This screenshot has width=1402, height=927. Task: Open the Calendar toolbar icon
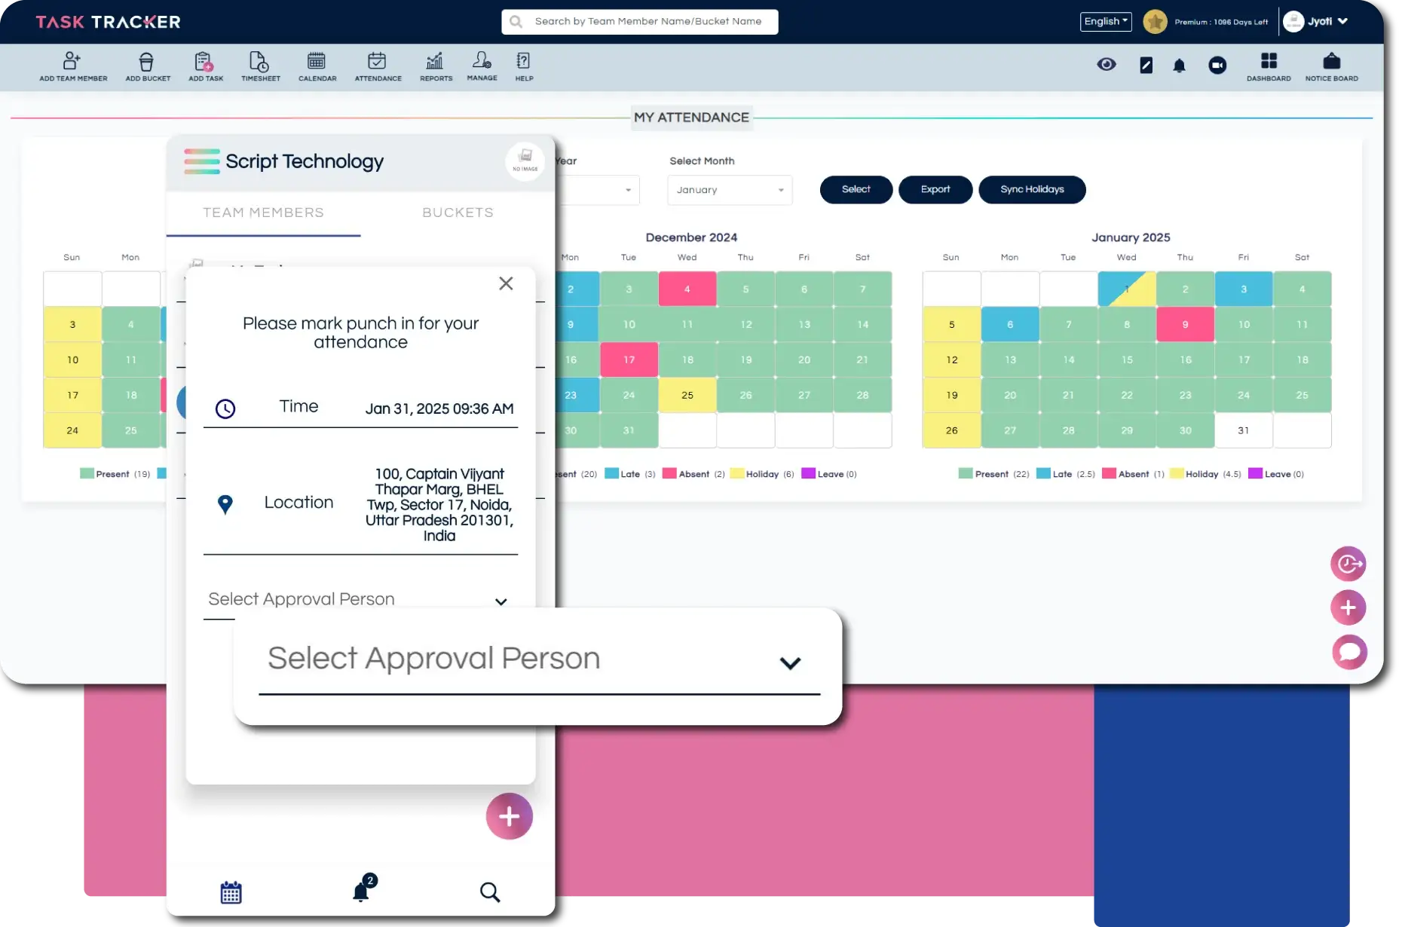coord(317,66)
